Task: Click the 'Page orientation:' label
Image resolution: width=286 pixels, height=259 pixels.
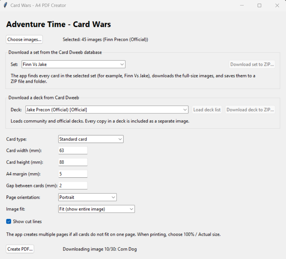Action: click(23, 197)
